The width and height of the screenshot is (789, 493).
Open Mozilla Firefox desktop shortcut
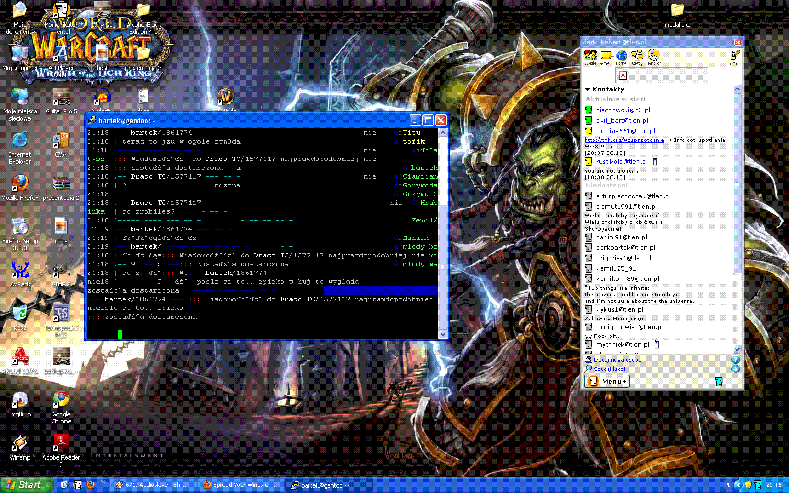[x=20, y=187]
